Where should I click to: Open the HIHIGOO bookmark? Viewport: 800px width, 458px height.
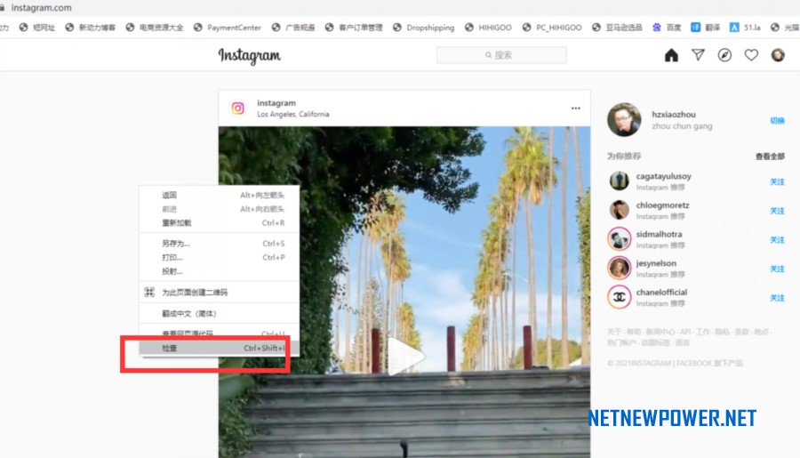[x=488, y=28]
